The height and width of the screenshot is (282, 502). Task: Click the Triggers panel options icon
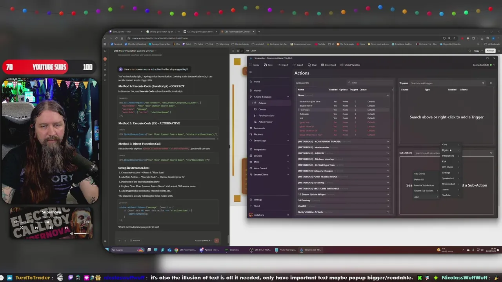click(491, 83)
